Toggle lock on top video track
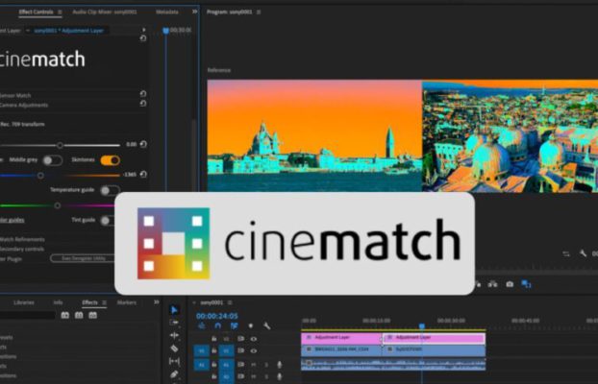Viewport: 598px width, 384px height. [214, 338]
